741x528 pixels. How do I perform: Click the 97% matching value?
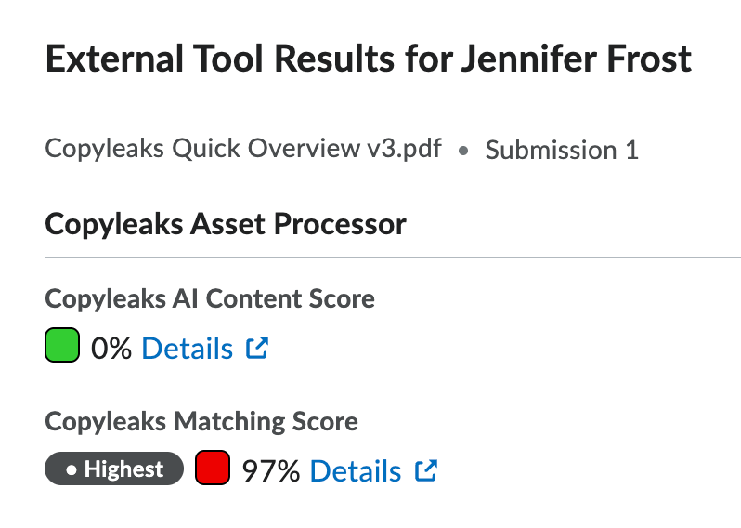[x=271, y=471]
